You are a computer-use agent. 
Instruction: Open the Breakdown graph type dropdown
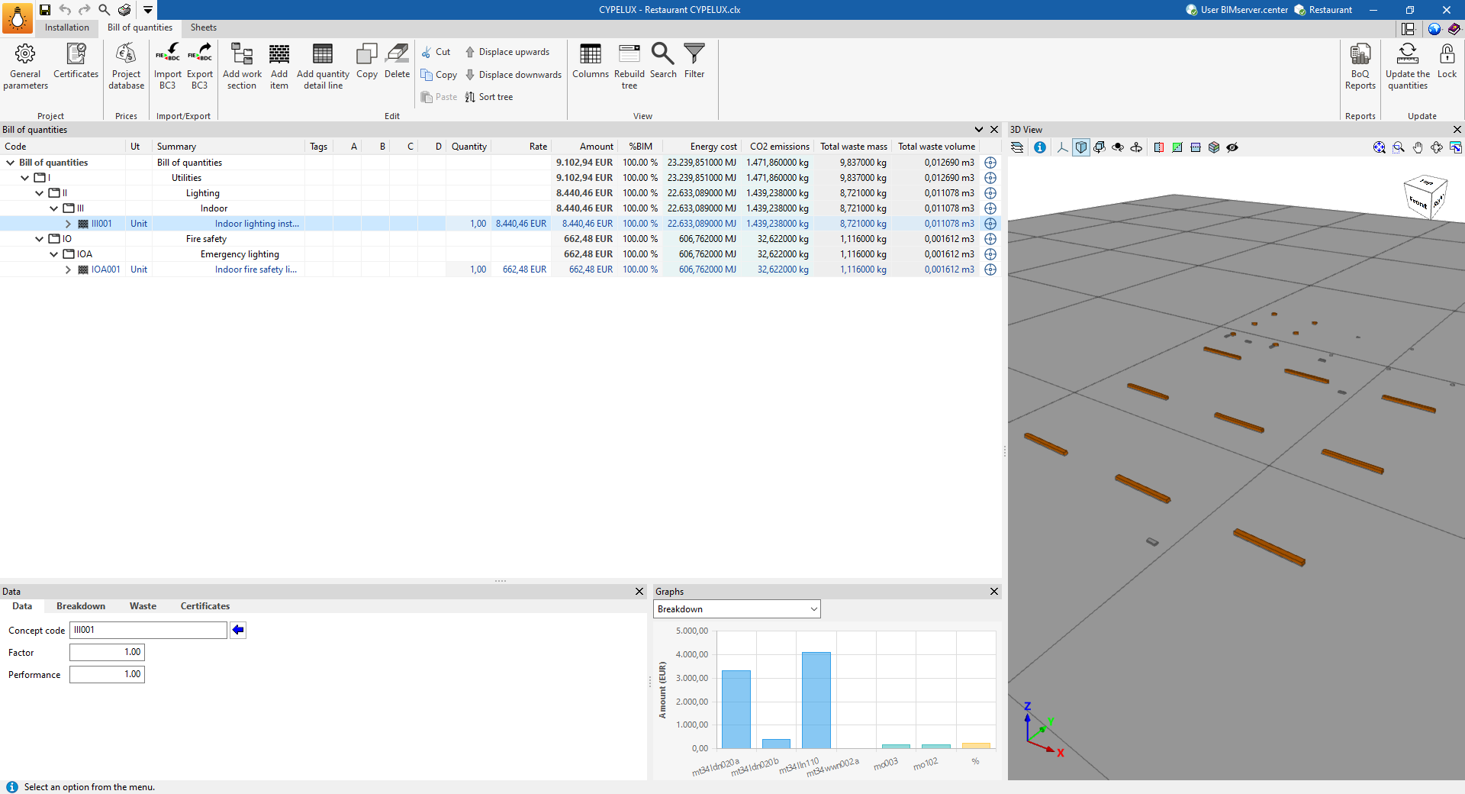coord(736,609)
